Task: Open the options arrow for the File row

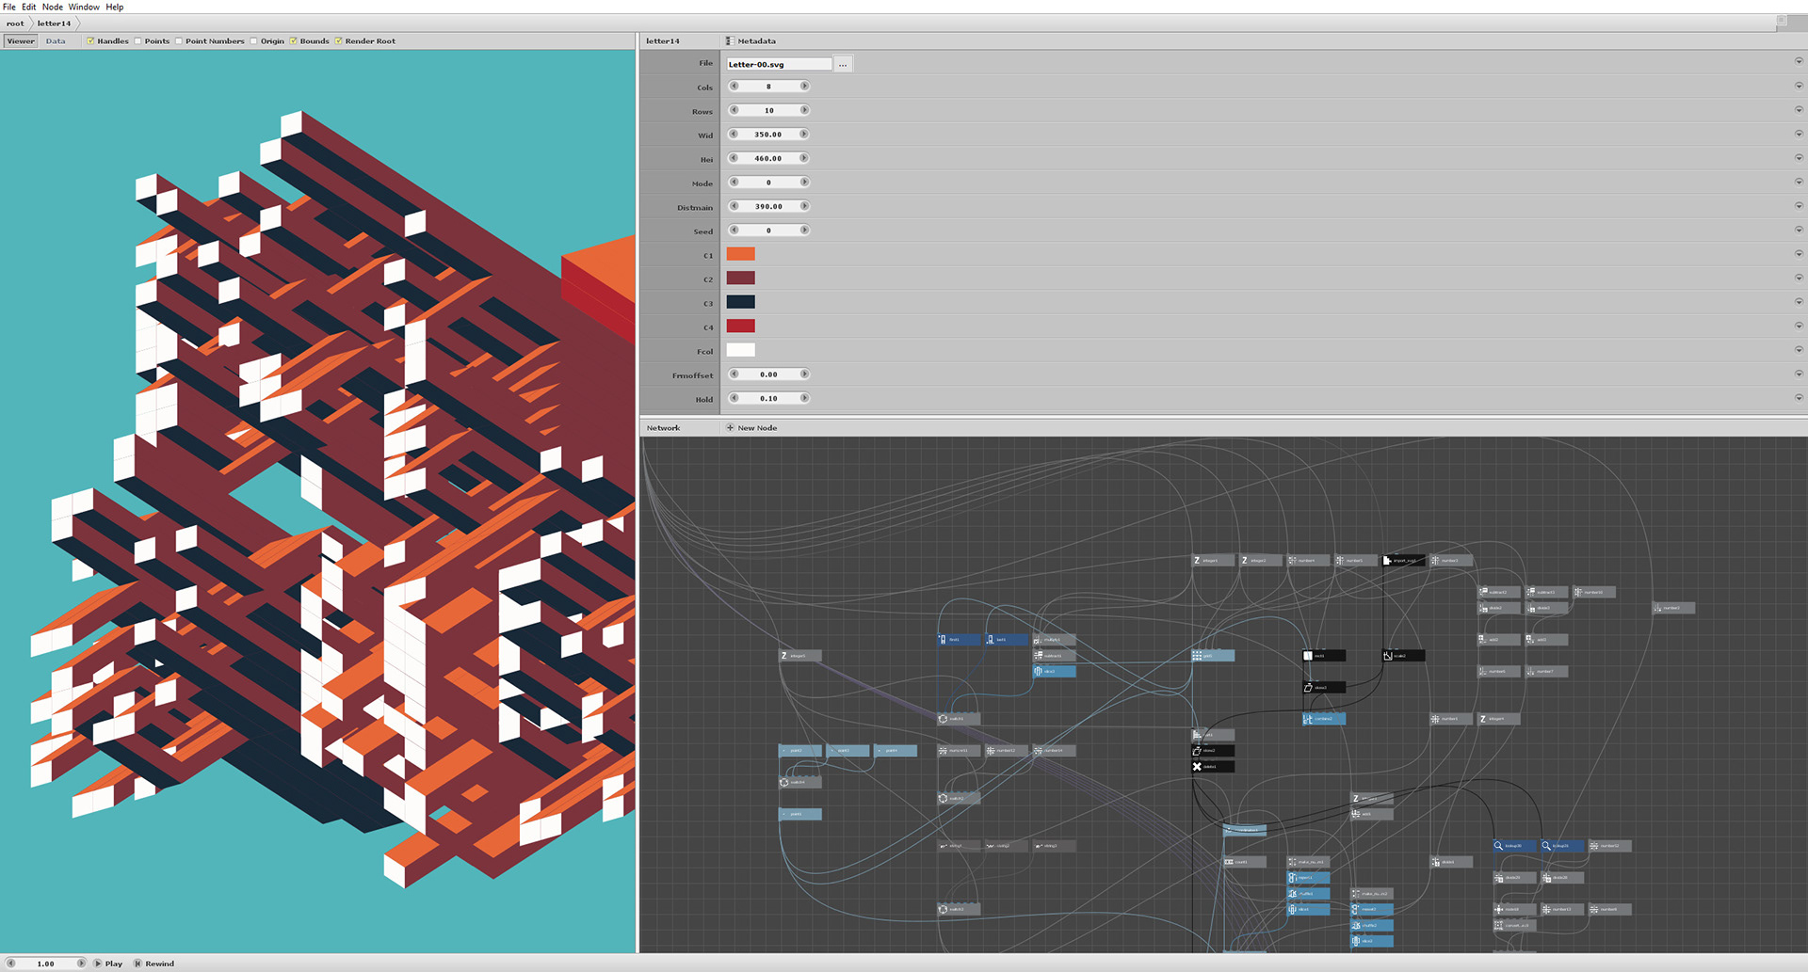Action: point(1799,61)
